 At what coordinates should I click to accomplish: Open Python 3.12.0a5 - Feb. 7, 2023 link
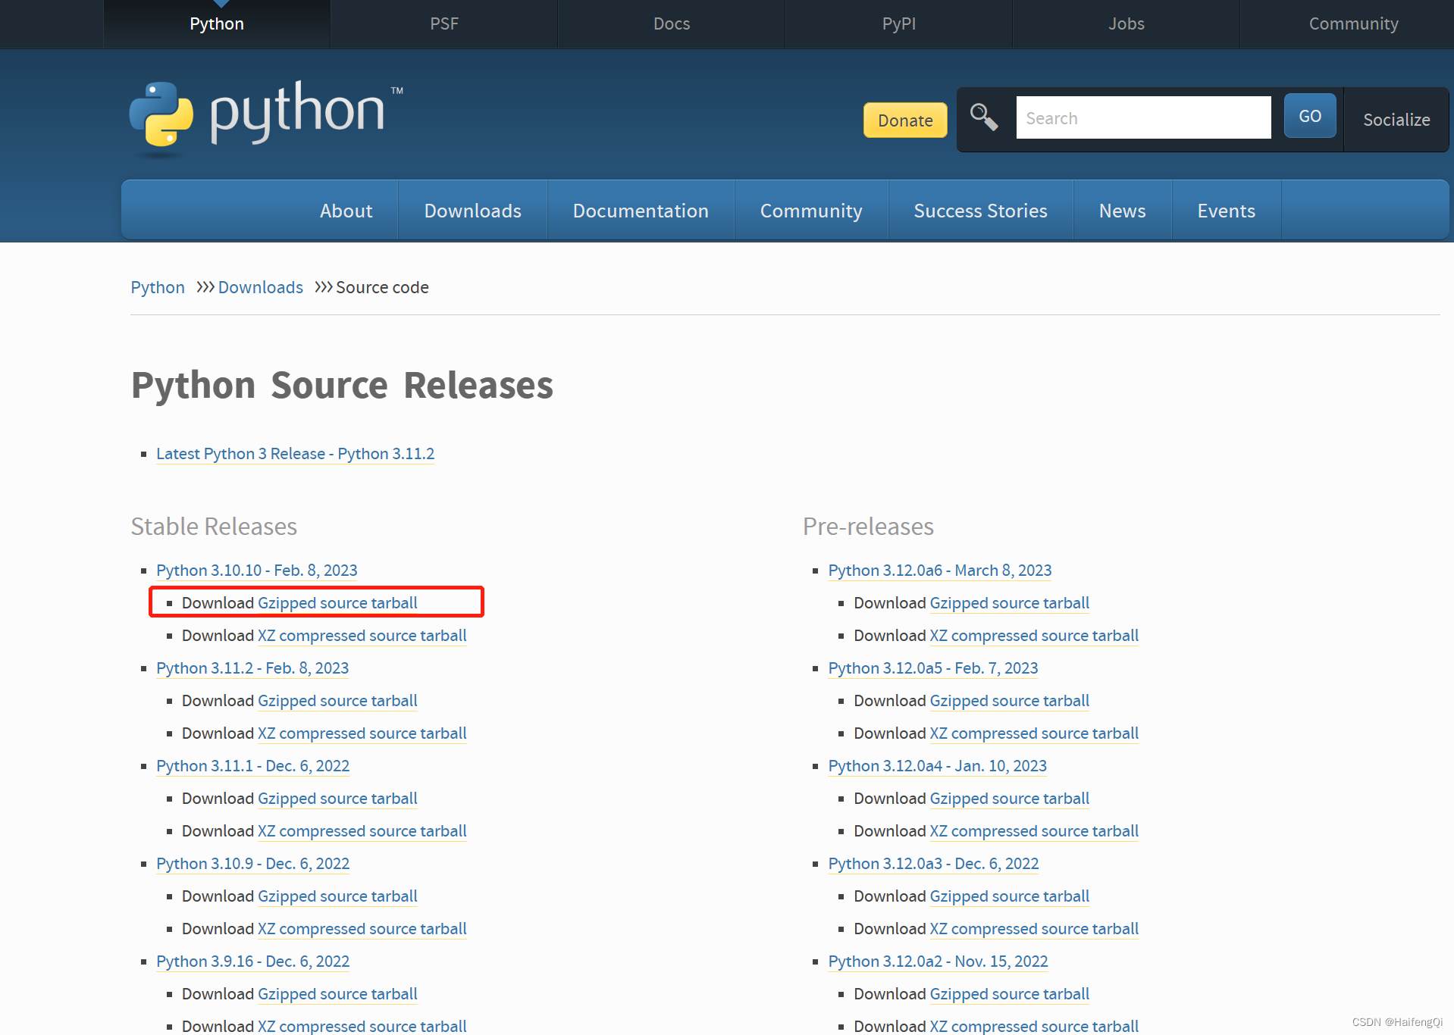[933, 668]
